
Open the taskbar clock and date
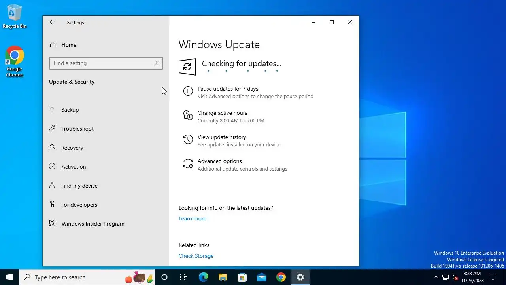click(x=472, y=277)
